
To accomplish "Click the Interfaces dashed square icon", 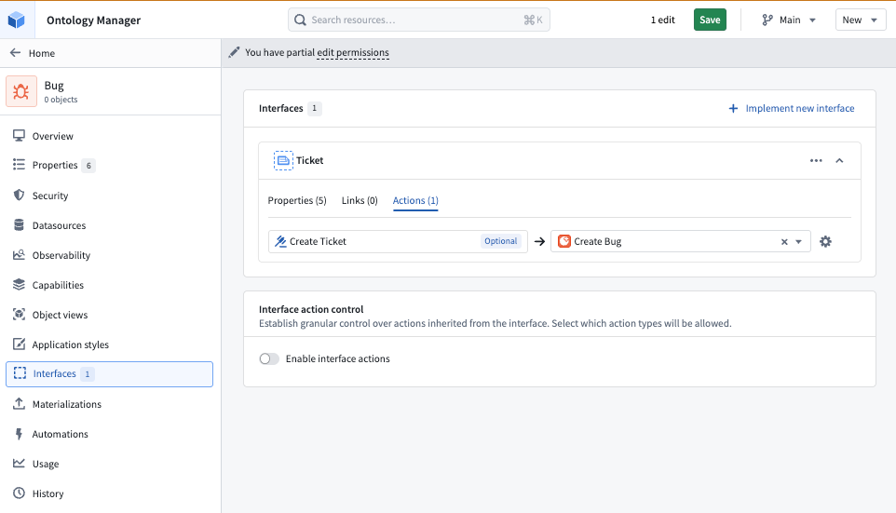I will point(20,373).
